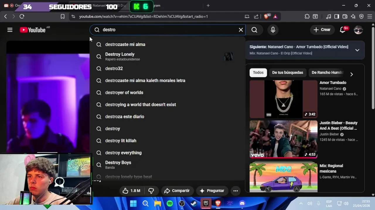This screenshot has width=375, height=210.
Task: Open 'Justin Bieber - Beauty And A Beat' title
Action: (338, 125)
